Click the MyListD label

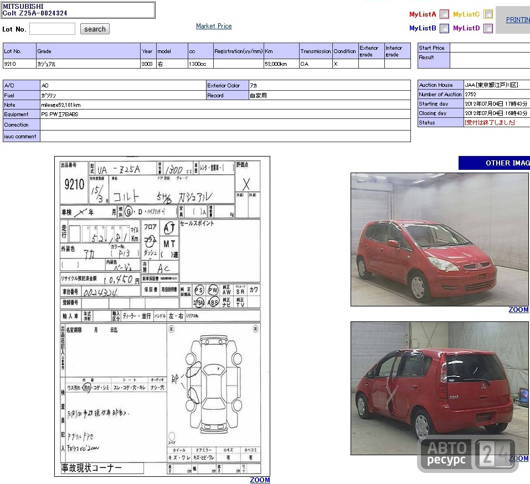pos(466,28)
